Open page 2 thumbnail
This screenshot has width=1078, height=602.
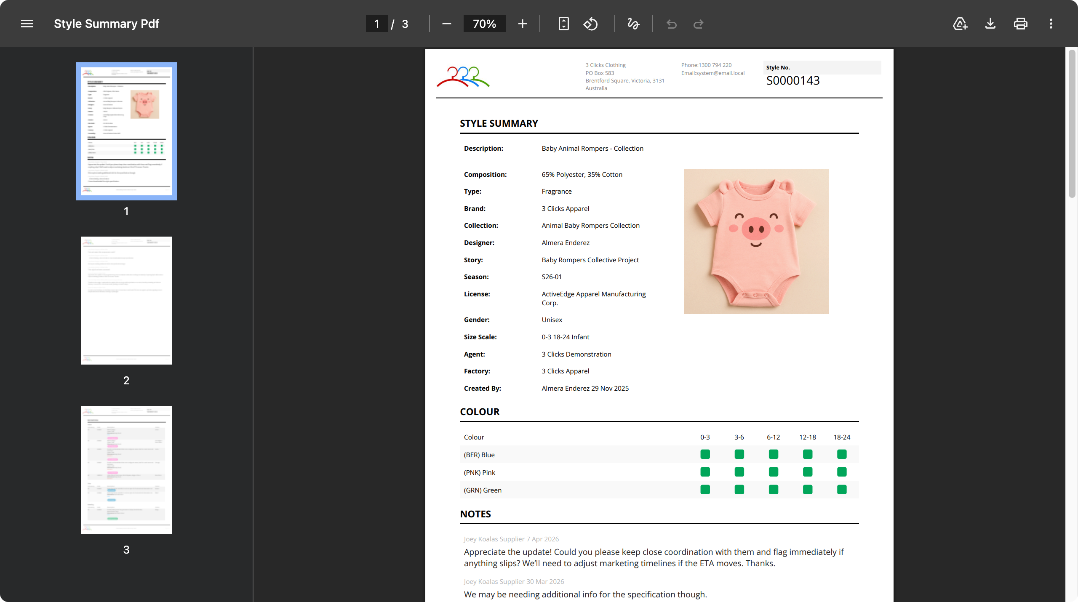126,301
